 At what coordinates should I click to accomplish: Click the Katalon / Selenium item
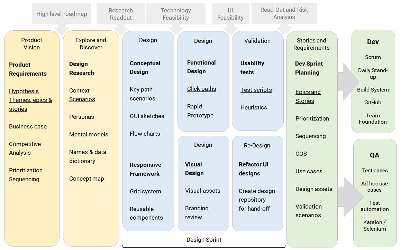374,225
